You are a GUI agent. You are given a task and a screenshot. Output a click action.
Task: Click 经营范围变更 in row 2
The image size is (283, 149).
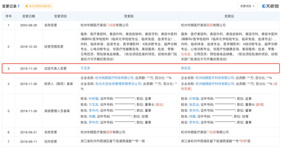(54, 47)
